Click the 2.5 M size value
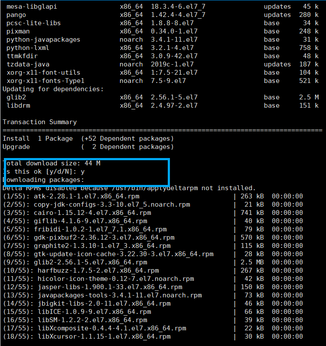The height and width of the screenshot is (346, 326). [x=309, y=97]
